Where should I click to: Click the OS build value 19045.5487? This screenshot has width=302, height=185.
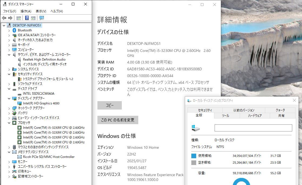[x=137, y=168]
